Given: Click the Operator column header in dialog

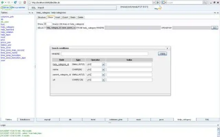Looking at the screenshot, I should coord(96,60).
